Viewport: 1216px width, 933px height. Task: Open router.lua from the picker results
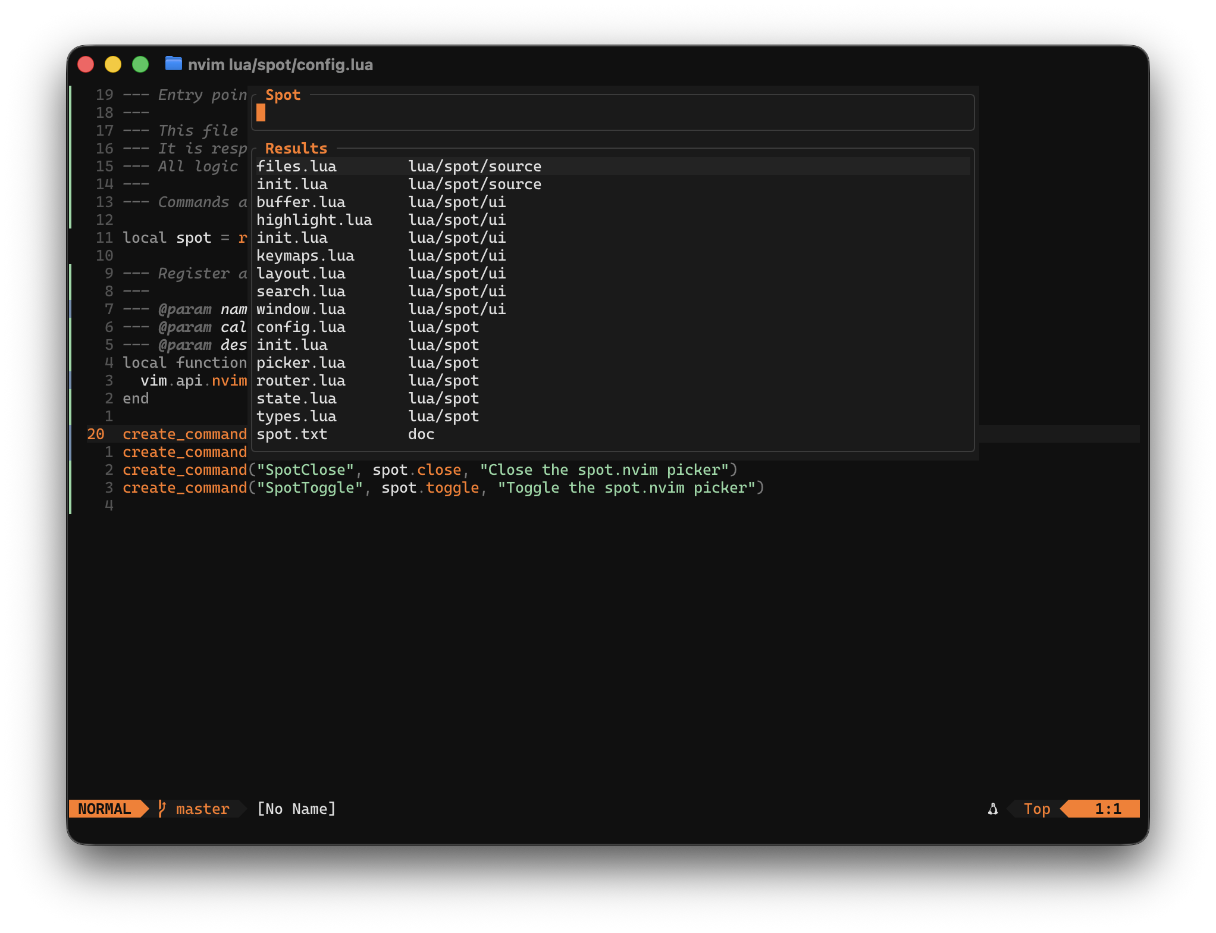[x=301, y=380]
